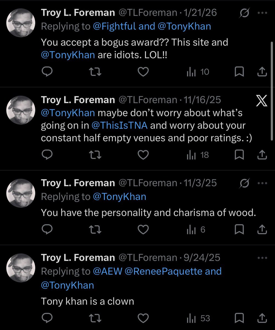View analytics showing 53 views
275x330 pixels.
[x=198, y=318]
